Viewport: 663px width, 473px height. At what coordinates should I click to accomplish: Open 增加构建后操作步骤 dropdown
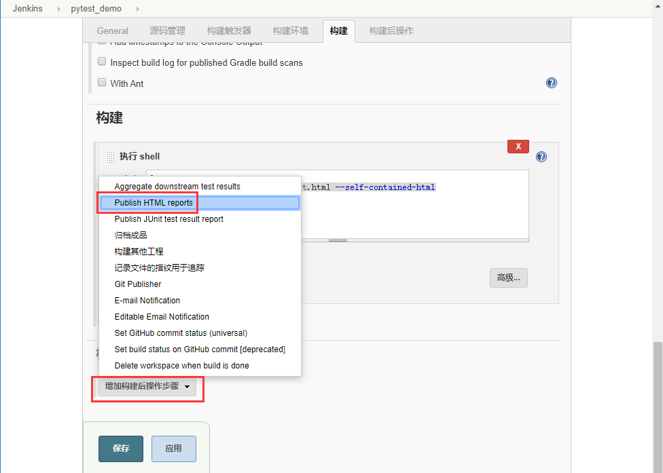147,386
